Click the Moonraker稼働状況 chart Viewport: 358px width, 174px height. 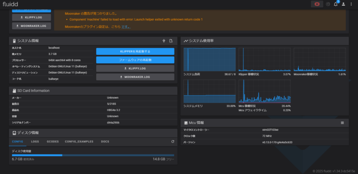click(320, 59)
